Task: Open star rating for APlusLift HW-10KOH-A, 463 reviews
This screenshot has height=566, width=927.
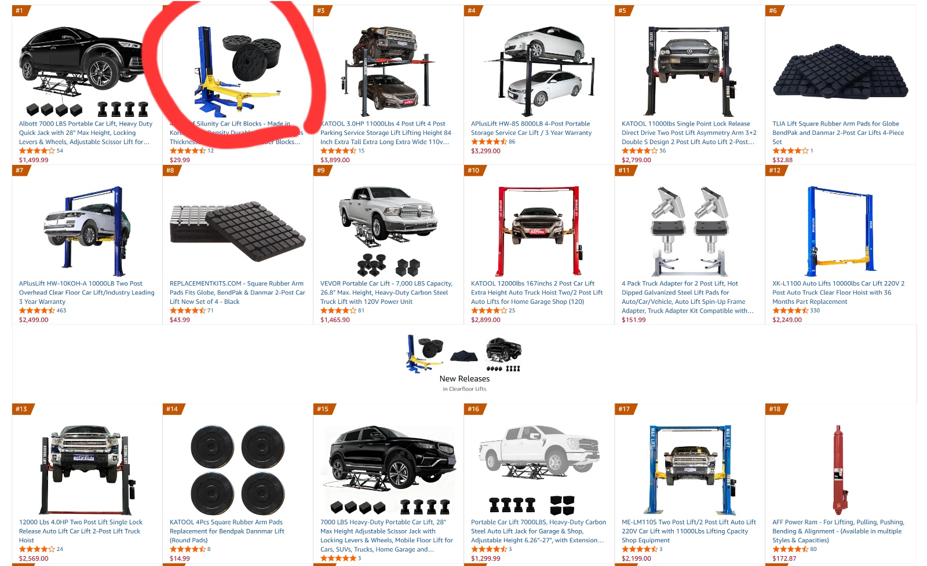Action: click(37, 311)
